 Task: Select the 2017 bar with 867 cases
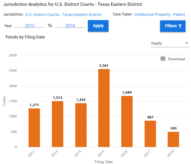pyautogui.click(x=150, y=134)
